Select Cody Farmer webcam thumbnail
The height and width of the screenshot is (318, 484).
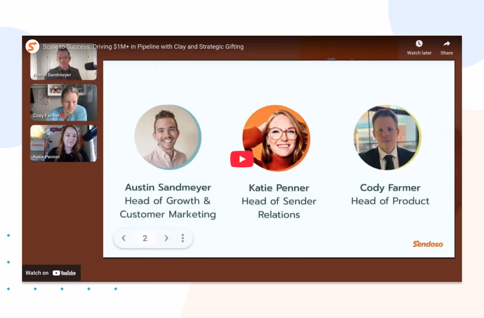click(63, 103)
